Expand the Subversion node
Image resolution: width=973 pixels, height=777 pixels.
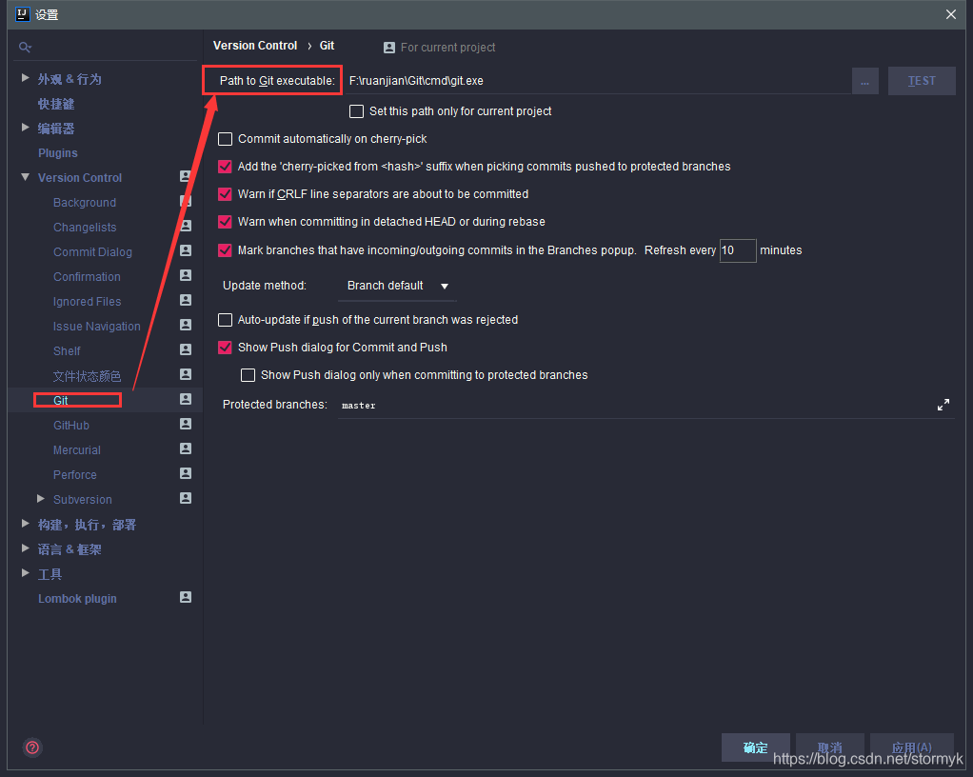pos(41,499)
